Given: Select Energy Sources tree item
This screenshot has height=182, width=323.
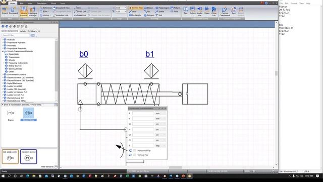Looking at the screenshot, I should 15,66.
